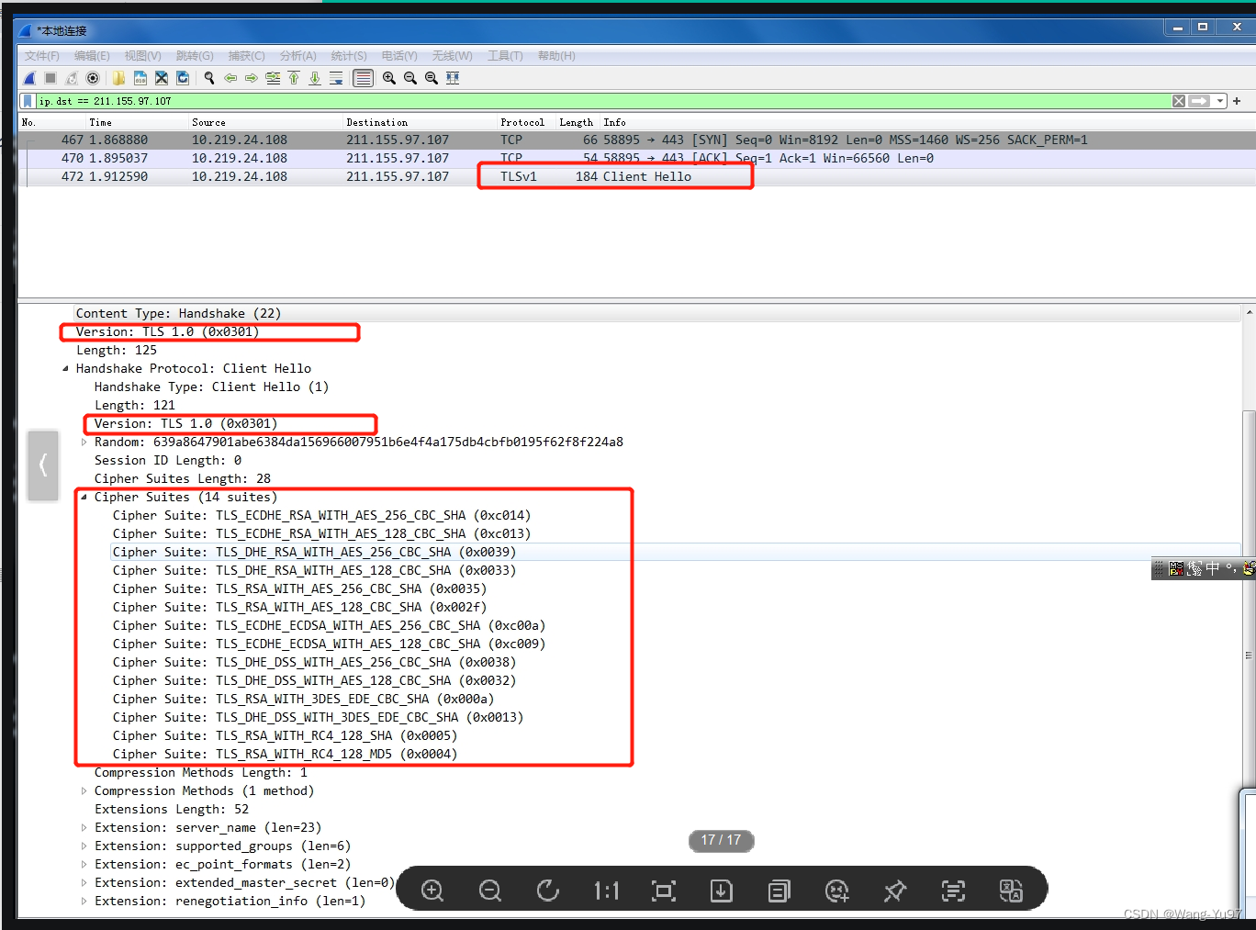Sort packets by the Length column header
The width and height of the screenshot is (1256, 930).
coord(578,122)
